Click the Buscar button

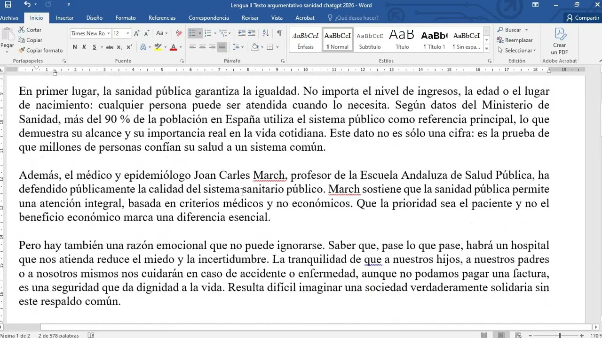click(512, 30)
